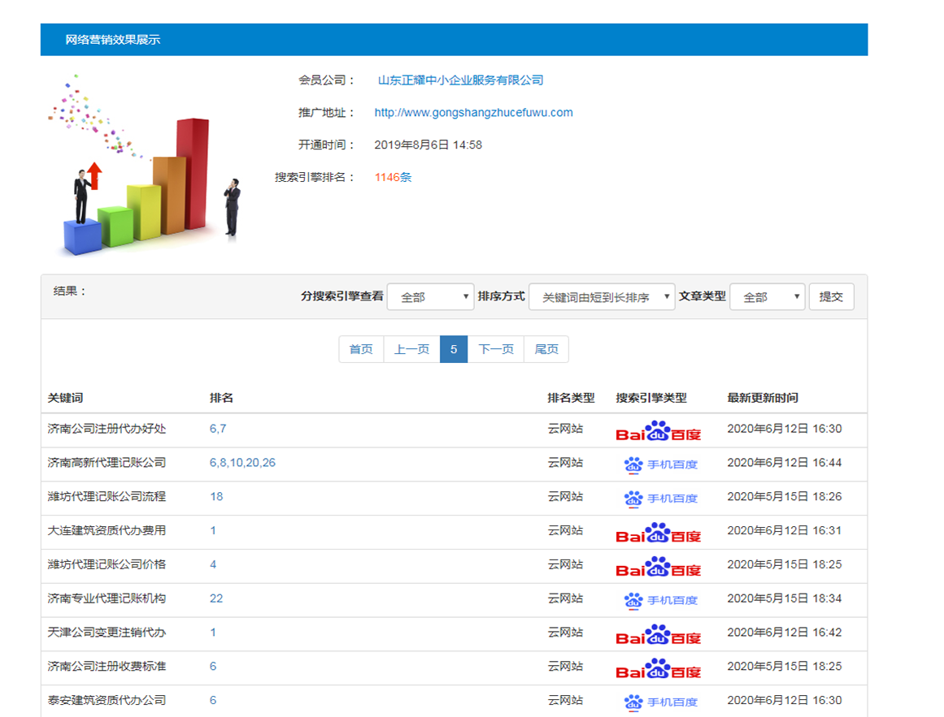Open the 分搜索引擎查看 dropdown
This screenshot has height=717, width=944.
[x=430, y=297]
